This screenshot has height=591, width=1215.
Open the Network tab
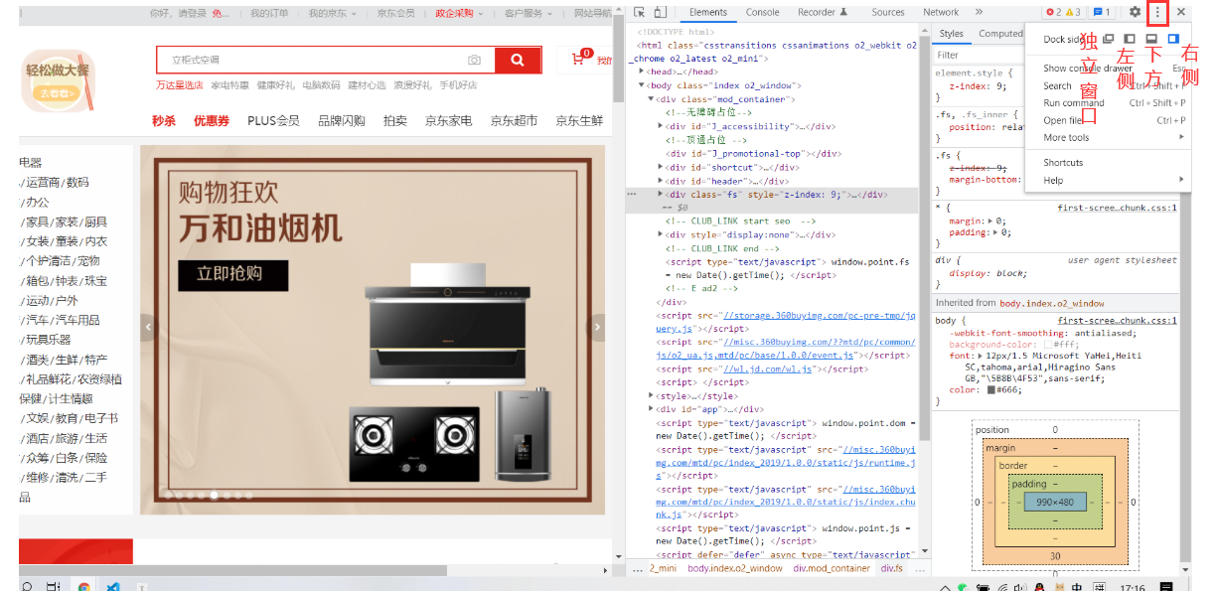point(941,12)
